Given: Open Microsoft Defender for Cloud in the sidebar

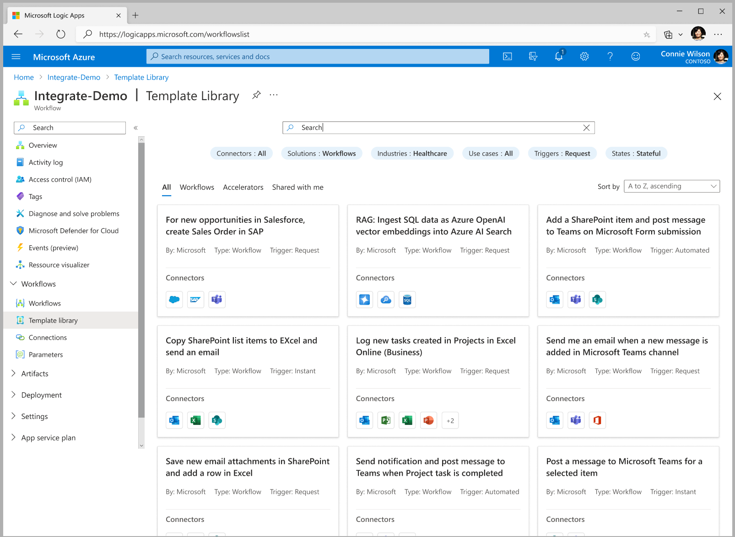Looking at the screenshot, I should click(x=73, y=231).
